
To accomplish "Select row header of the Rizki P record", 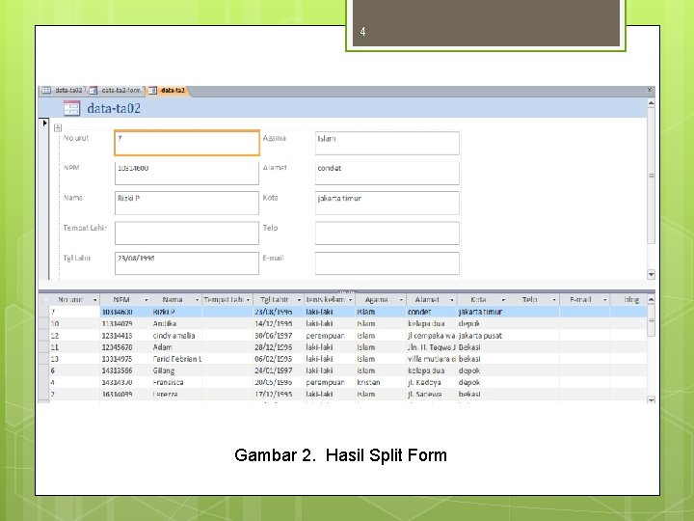I will point(43,312).
